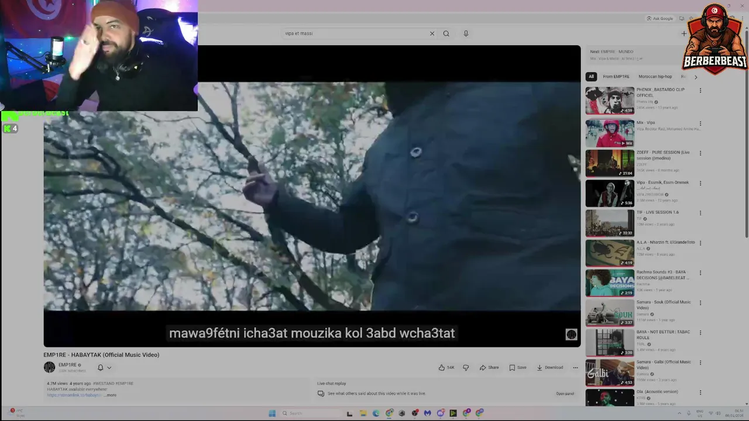Open options menu for Vipa - Essmik video
Image resolution: width=749 pixels, height=421 pixels.
(700, 183)
